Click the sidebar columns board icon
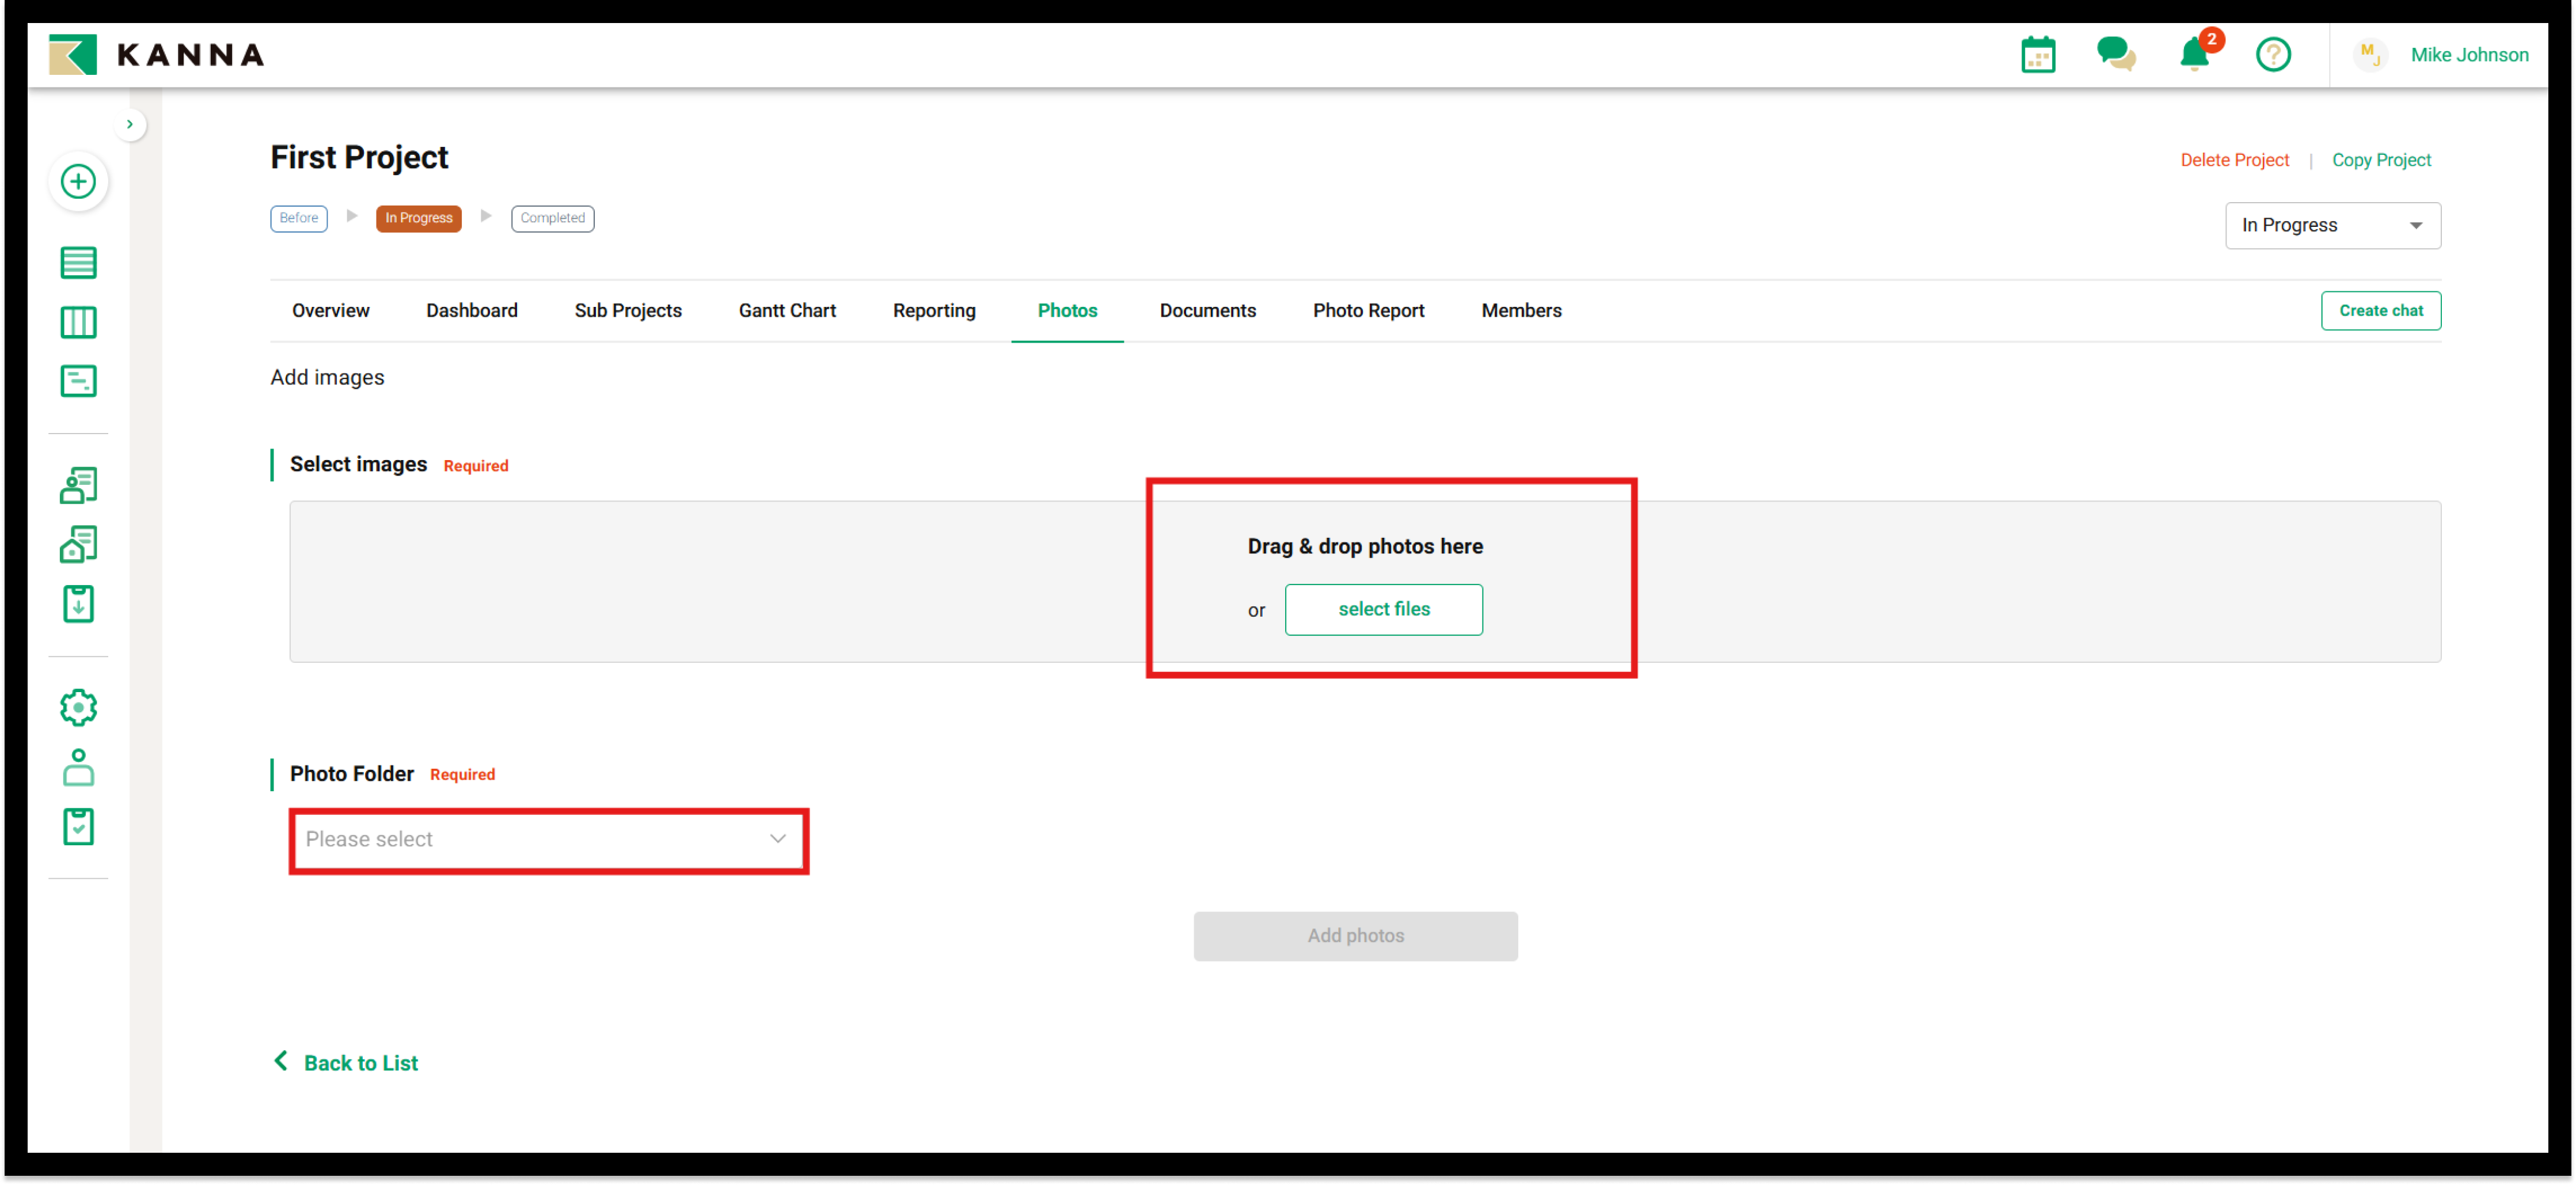The image size is (2576, 1185). pos(78,322)
